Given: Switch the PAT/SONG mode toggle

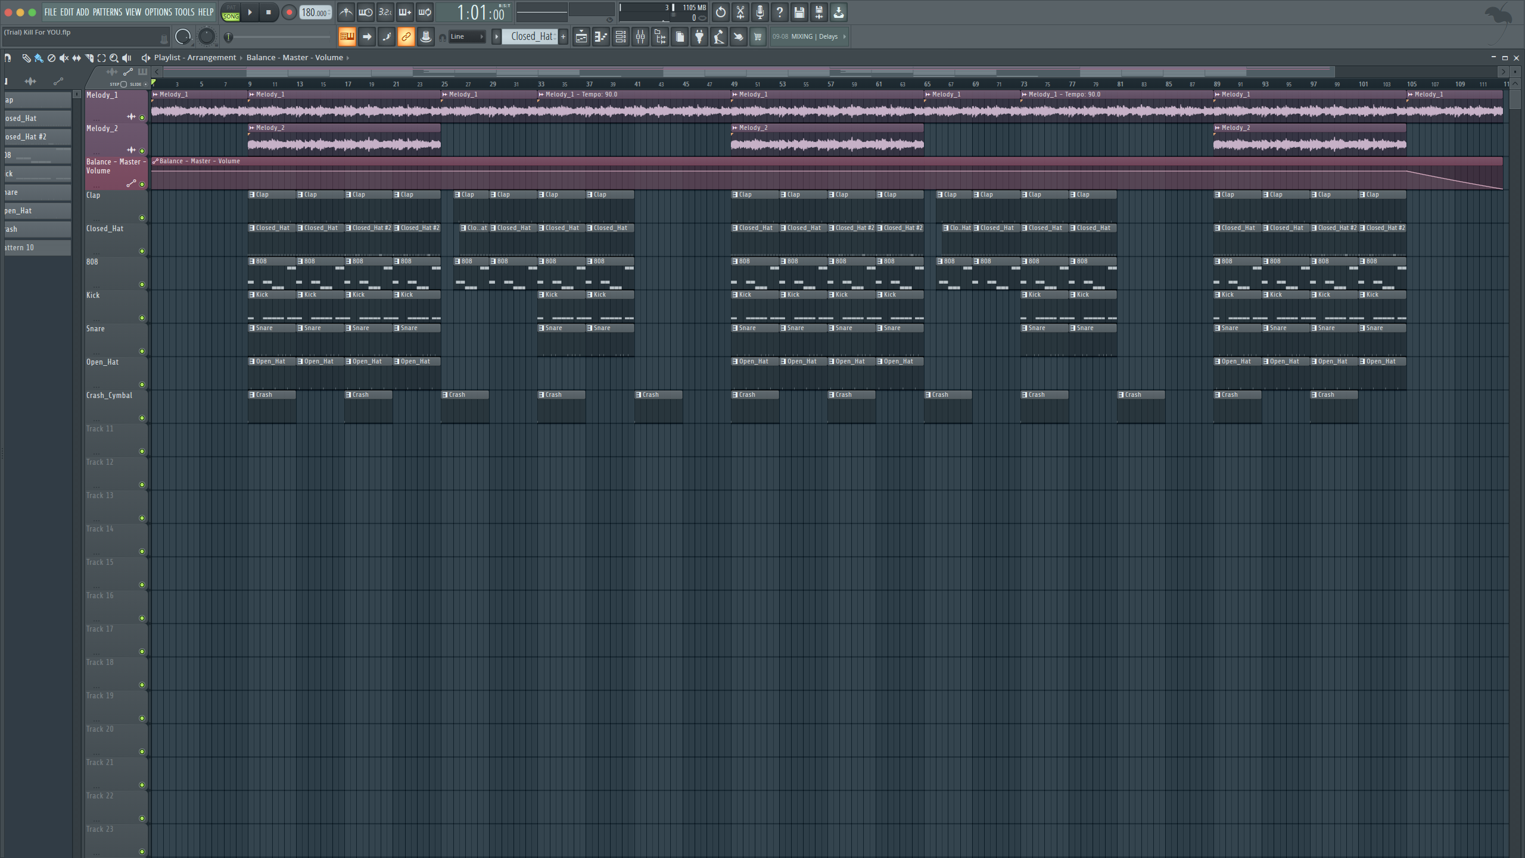Looking at the screenshot, I should [x=231, y=12].
